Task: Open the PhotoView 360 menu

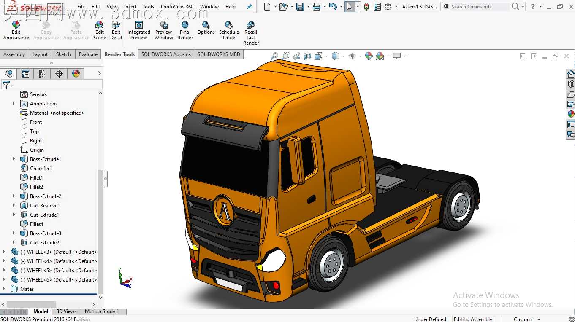Action: click(177, 7)
